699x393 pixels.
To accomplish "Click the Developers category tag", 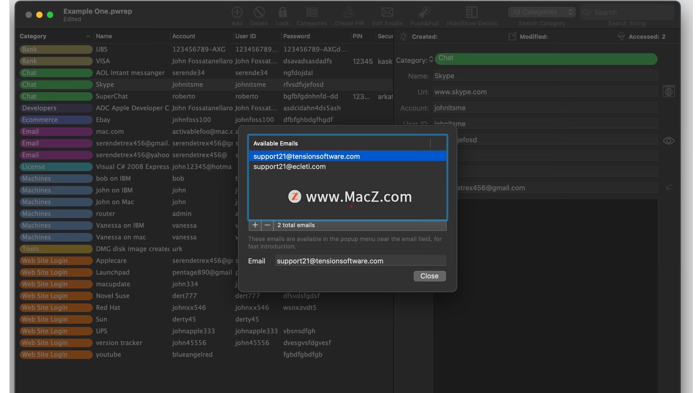I will pyautogui.click(x=56, y=108).
